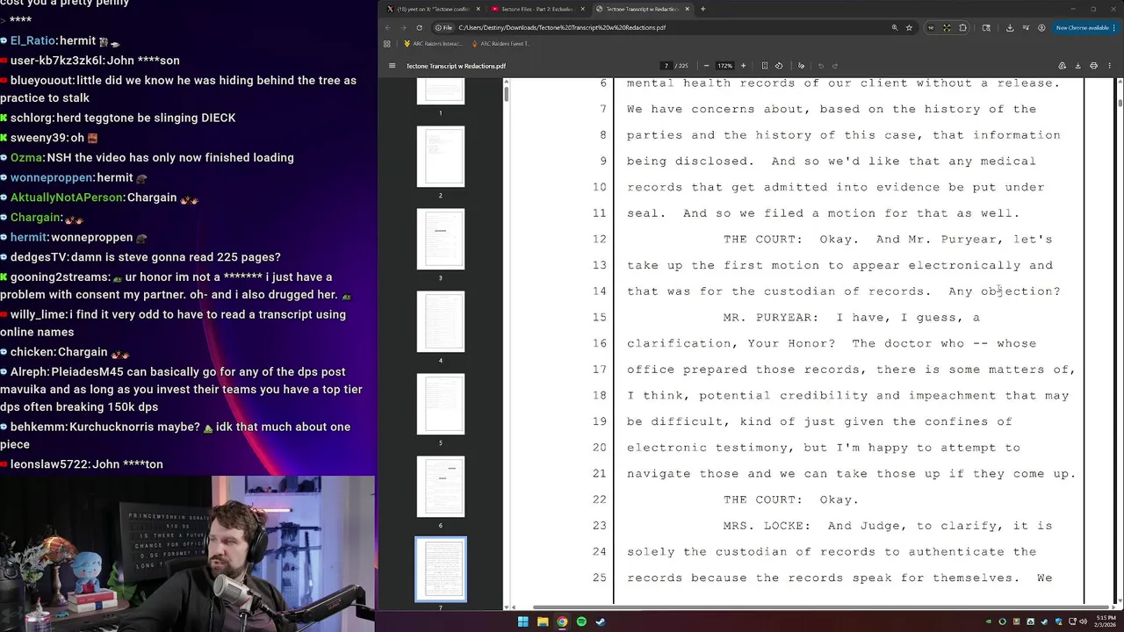Select the PDF draw annotation tool
The height and width of the screenshot is (632, 1124).
pyautogui.click(x=801, y=66)
